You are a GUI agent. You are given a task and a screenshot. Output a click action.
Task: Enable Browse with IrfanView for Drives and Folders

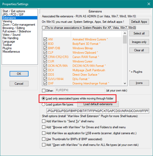pyautogui.click(x=44, y=127)
